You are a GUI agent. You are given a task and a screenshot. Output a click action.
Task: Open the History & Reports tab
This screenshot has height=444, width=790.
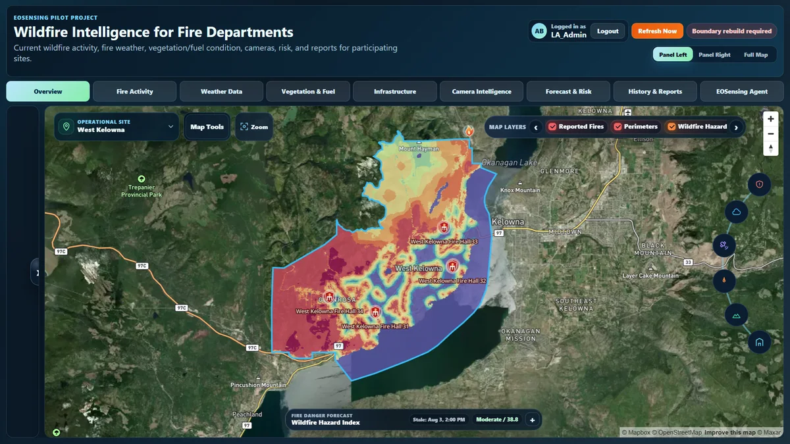point(655,91)
